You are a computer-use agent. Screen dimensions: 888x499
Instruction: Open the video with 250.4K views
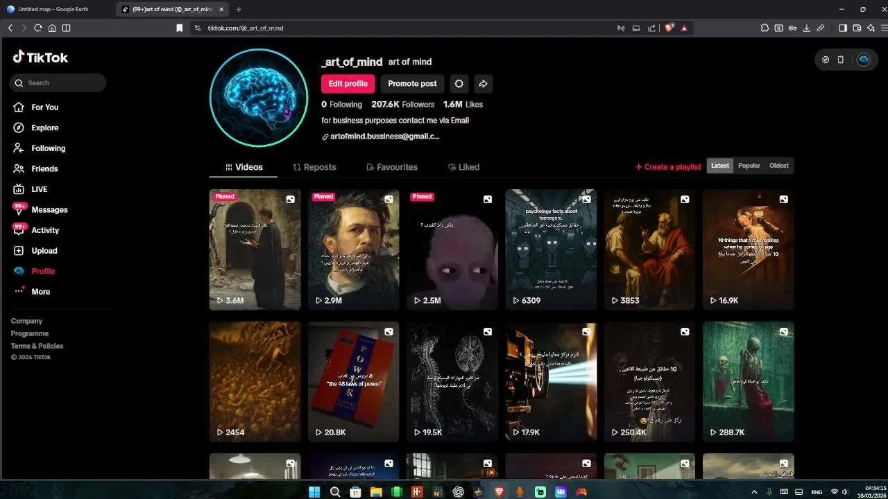(x=649, y=381)
